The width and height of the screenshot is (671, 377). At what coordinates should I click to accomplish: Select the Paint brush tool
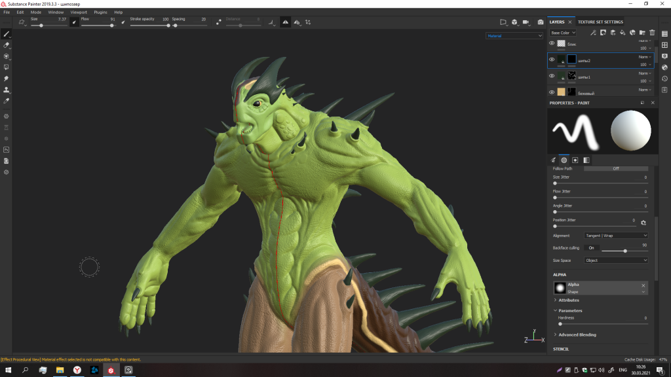(7, 34)
